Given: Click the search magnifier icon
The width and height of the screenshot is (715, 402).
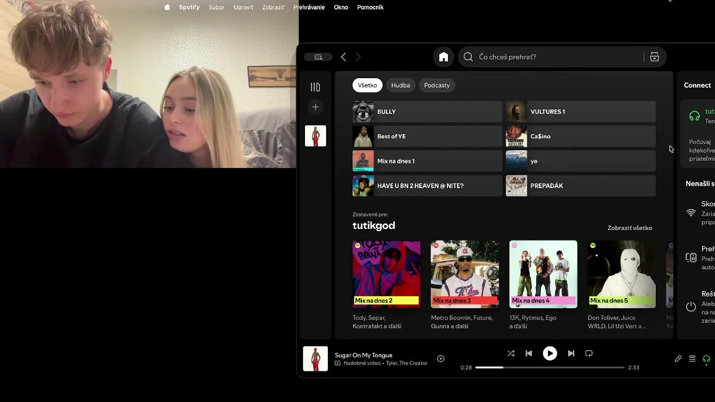Looking at the screenshot, I should [468, 57].
